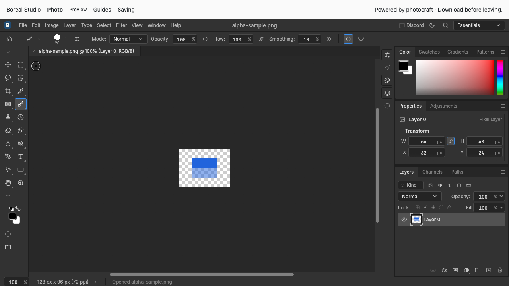Switch to the Swatches tab
This screenshot has height=286, width=509.
(x=429, y=52)
